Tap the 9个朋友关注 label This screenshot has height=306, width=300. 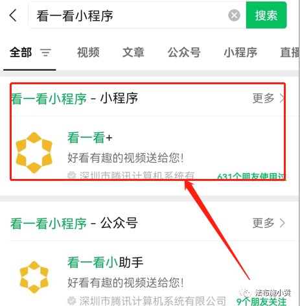click(261, 301)
